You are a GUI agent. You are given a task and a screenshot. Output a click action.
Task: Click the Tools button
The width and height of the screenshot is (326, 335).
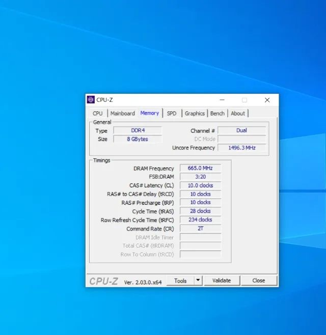[x=180, y=281]
